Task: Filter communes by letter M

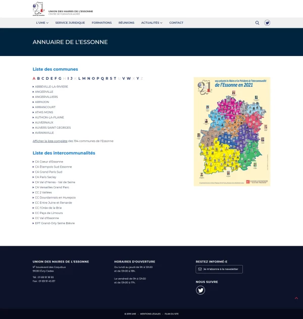Action: tap(83, 78)
